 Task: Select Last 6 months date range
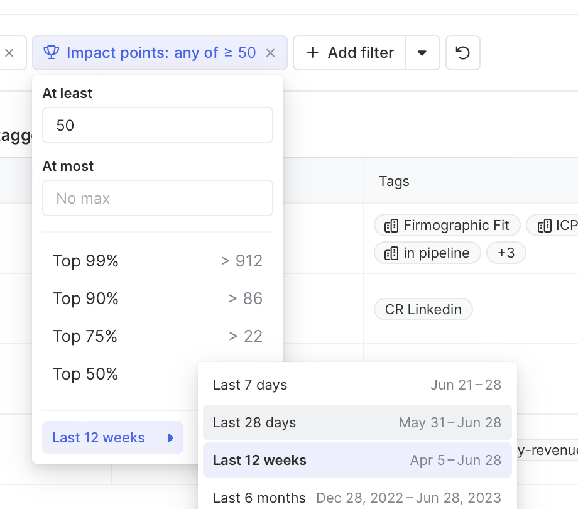click(357, 498)
